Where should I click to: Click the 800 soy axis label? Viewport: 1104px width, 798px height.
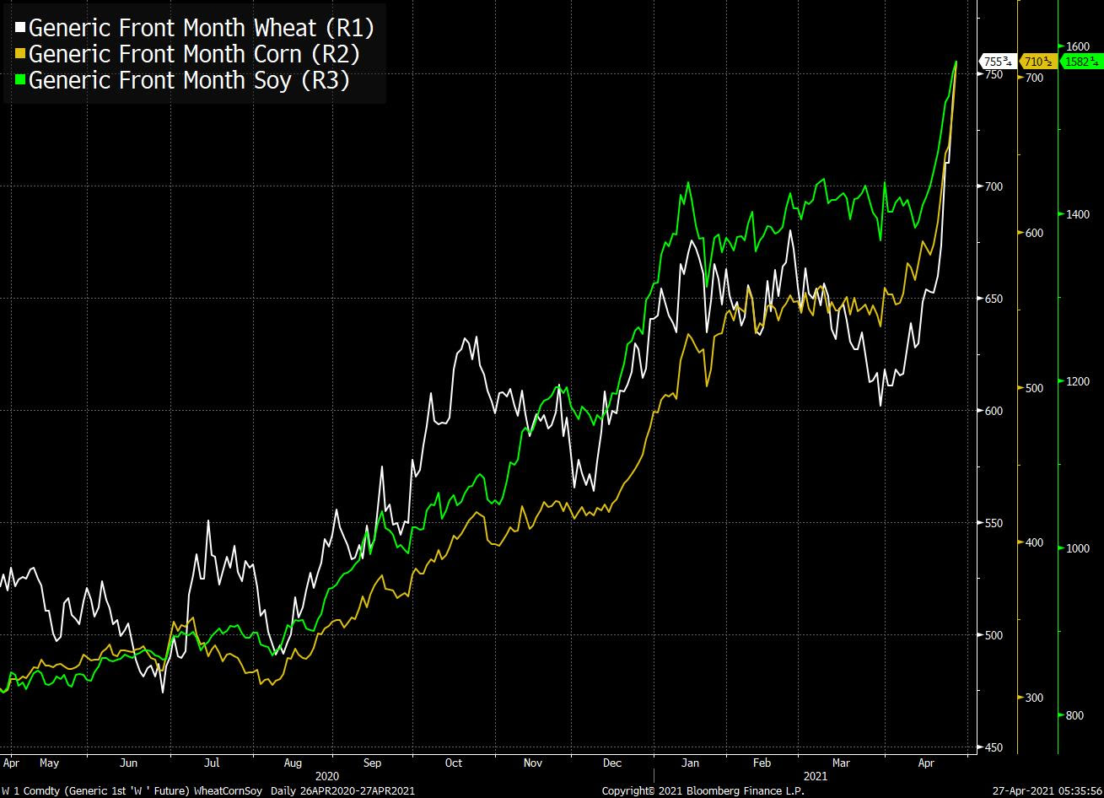(x=1074, y=715)
